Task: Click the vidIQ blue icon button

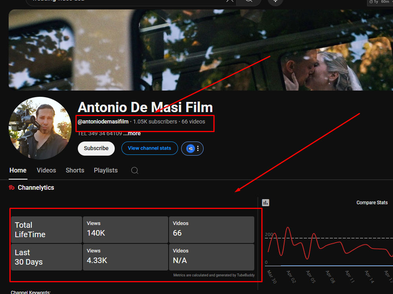Action: [x=190, y=149]
